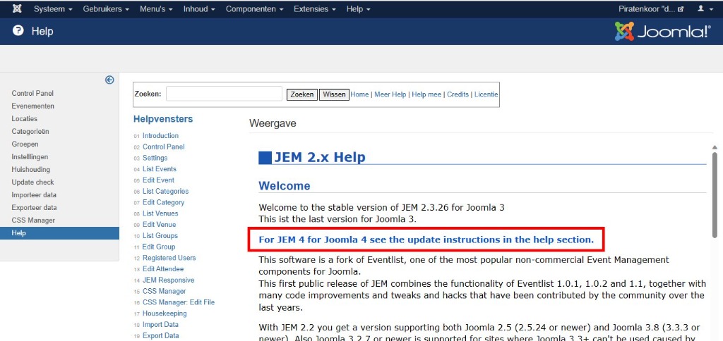Open the Help dropdown in top menu
The width and height of the screenshot is (723, 341).
click(x=358, y=8)
